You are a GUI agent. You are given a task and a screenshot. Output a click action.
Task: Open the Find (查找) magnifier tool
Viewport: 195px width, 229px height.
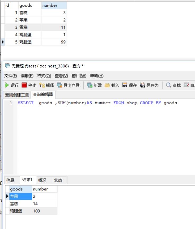click(168, 85)
